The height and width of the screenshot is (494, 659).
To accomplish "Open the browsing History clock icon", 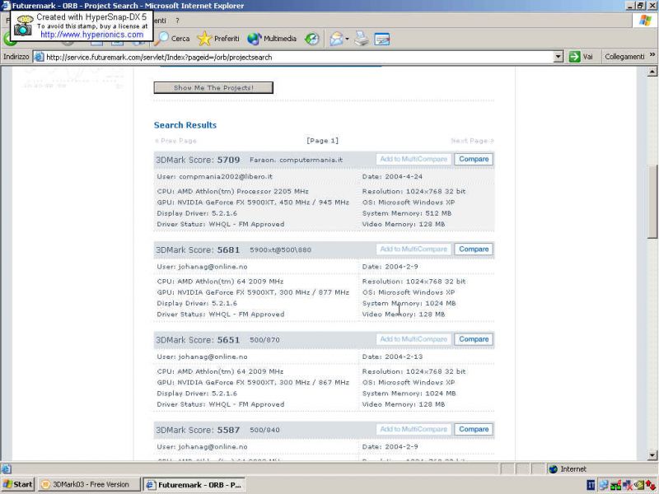I will tap(311, 39).
